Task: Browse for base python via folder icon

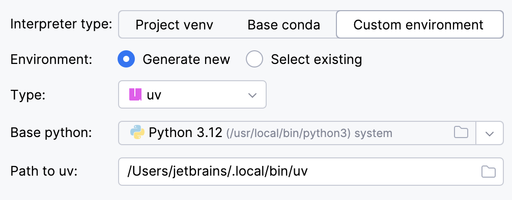Action: click(461, 132)
